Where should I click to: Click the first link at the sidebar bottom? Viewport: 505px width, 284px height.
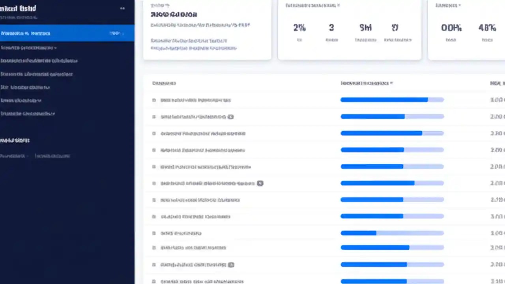[13, 156]
